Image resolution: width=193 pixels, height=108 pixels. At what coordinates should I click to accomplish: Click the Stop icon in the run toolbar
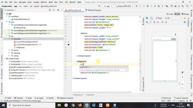click(x=162, y=6)
